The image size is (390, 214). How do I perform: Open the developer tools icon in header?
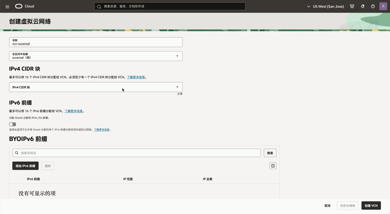point(352,6)
